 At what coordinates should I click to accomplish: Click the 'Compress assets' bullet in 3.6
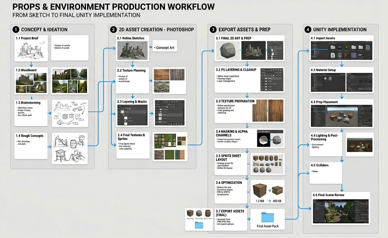[x=225, y=190]
